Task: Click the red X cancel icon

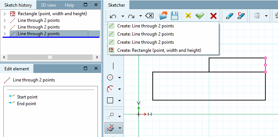Action: click(x=214, y=16)
